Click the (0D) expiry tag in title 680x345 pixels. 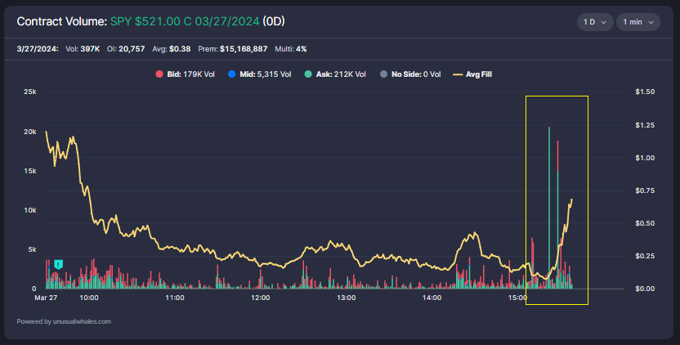point(274,21)
